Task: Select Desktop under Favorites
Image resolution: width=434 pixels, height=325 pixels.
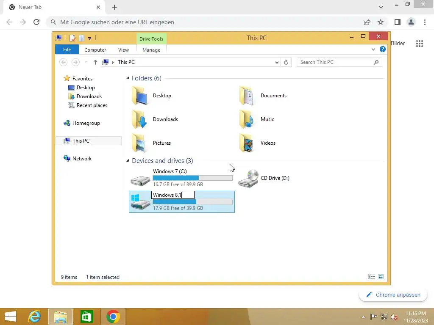Action: [86, 88]
